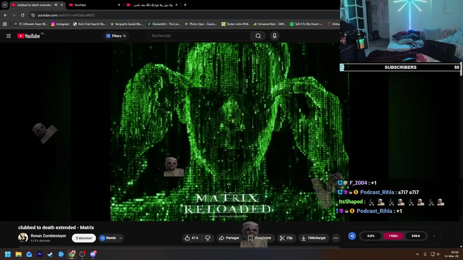463x260 pixels.
Task: Open Kick Chat Search bookmark
Action: [x=89, y=24]
